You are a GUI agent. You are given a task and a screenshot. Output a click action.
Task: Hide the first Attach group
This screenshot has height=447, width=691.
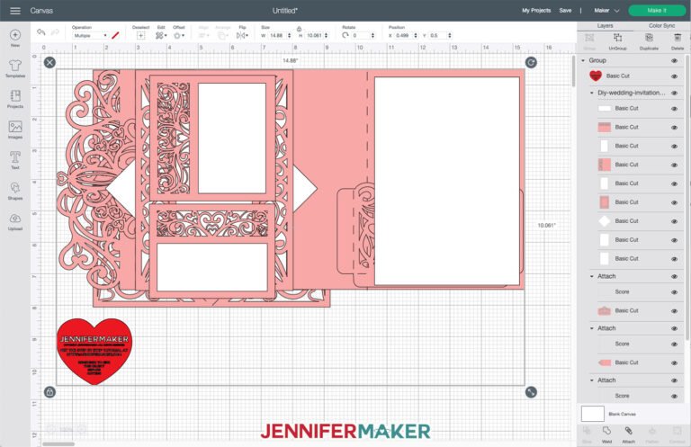[x=674, y=277]
